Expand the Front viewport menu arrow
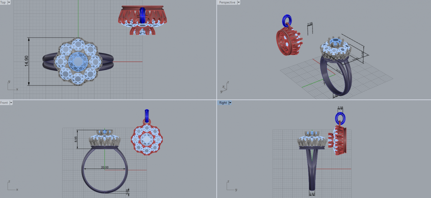The image size is (431, 198). 11,103
